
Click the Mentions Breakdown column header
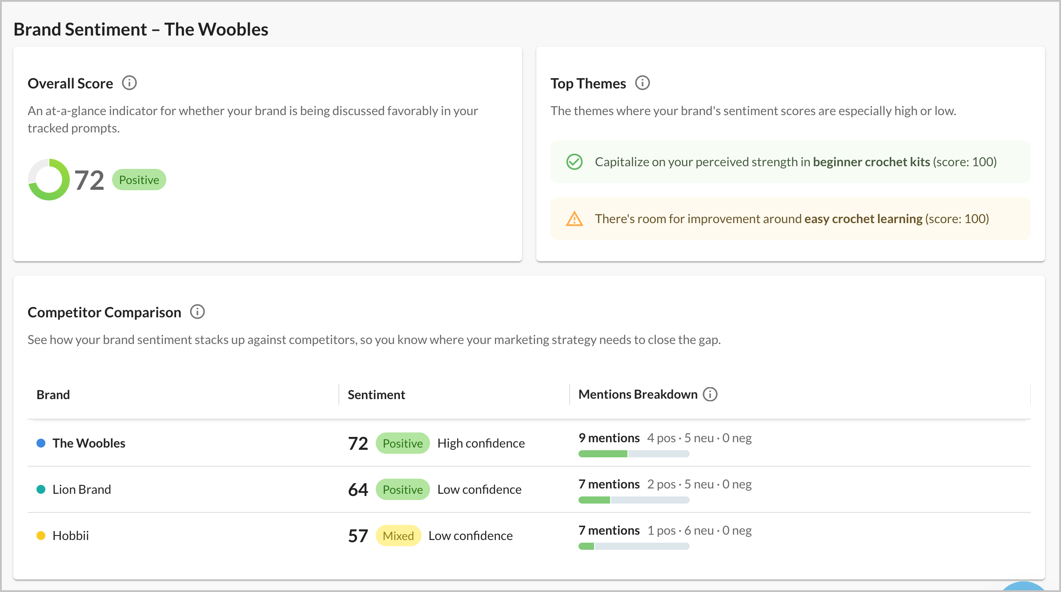[638, 394]
